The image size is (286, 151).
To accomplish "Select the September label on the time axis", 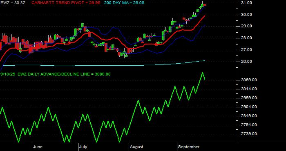I will 189,147.
